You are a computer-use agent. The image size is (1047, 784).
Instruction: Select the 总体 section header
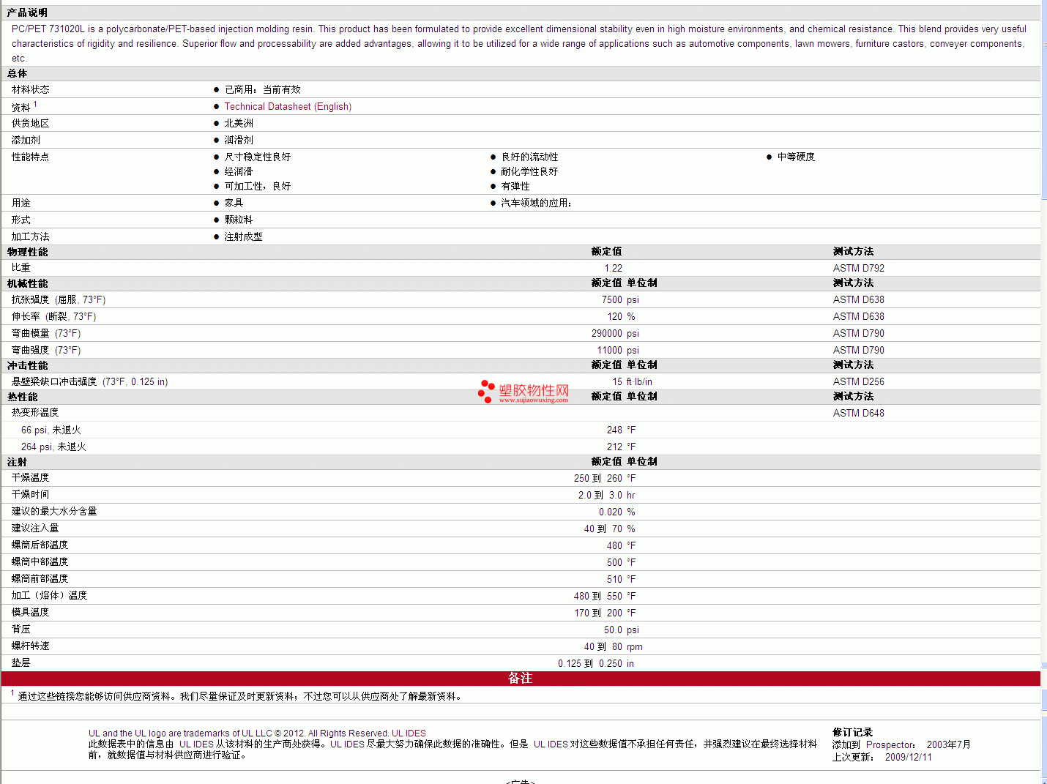pyautogui.click(x=17, y=73)
